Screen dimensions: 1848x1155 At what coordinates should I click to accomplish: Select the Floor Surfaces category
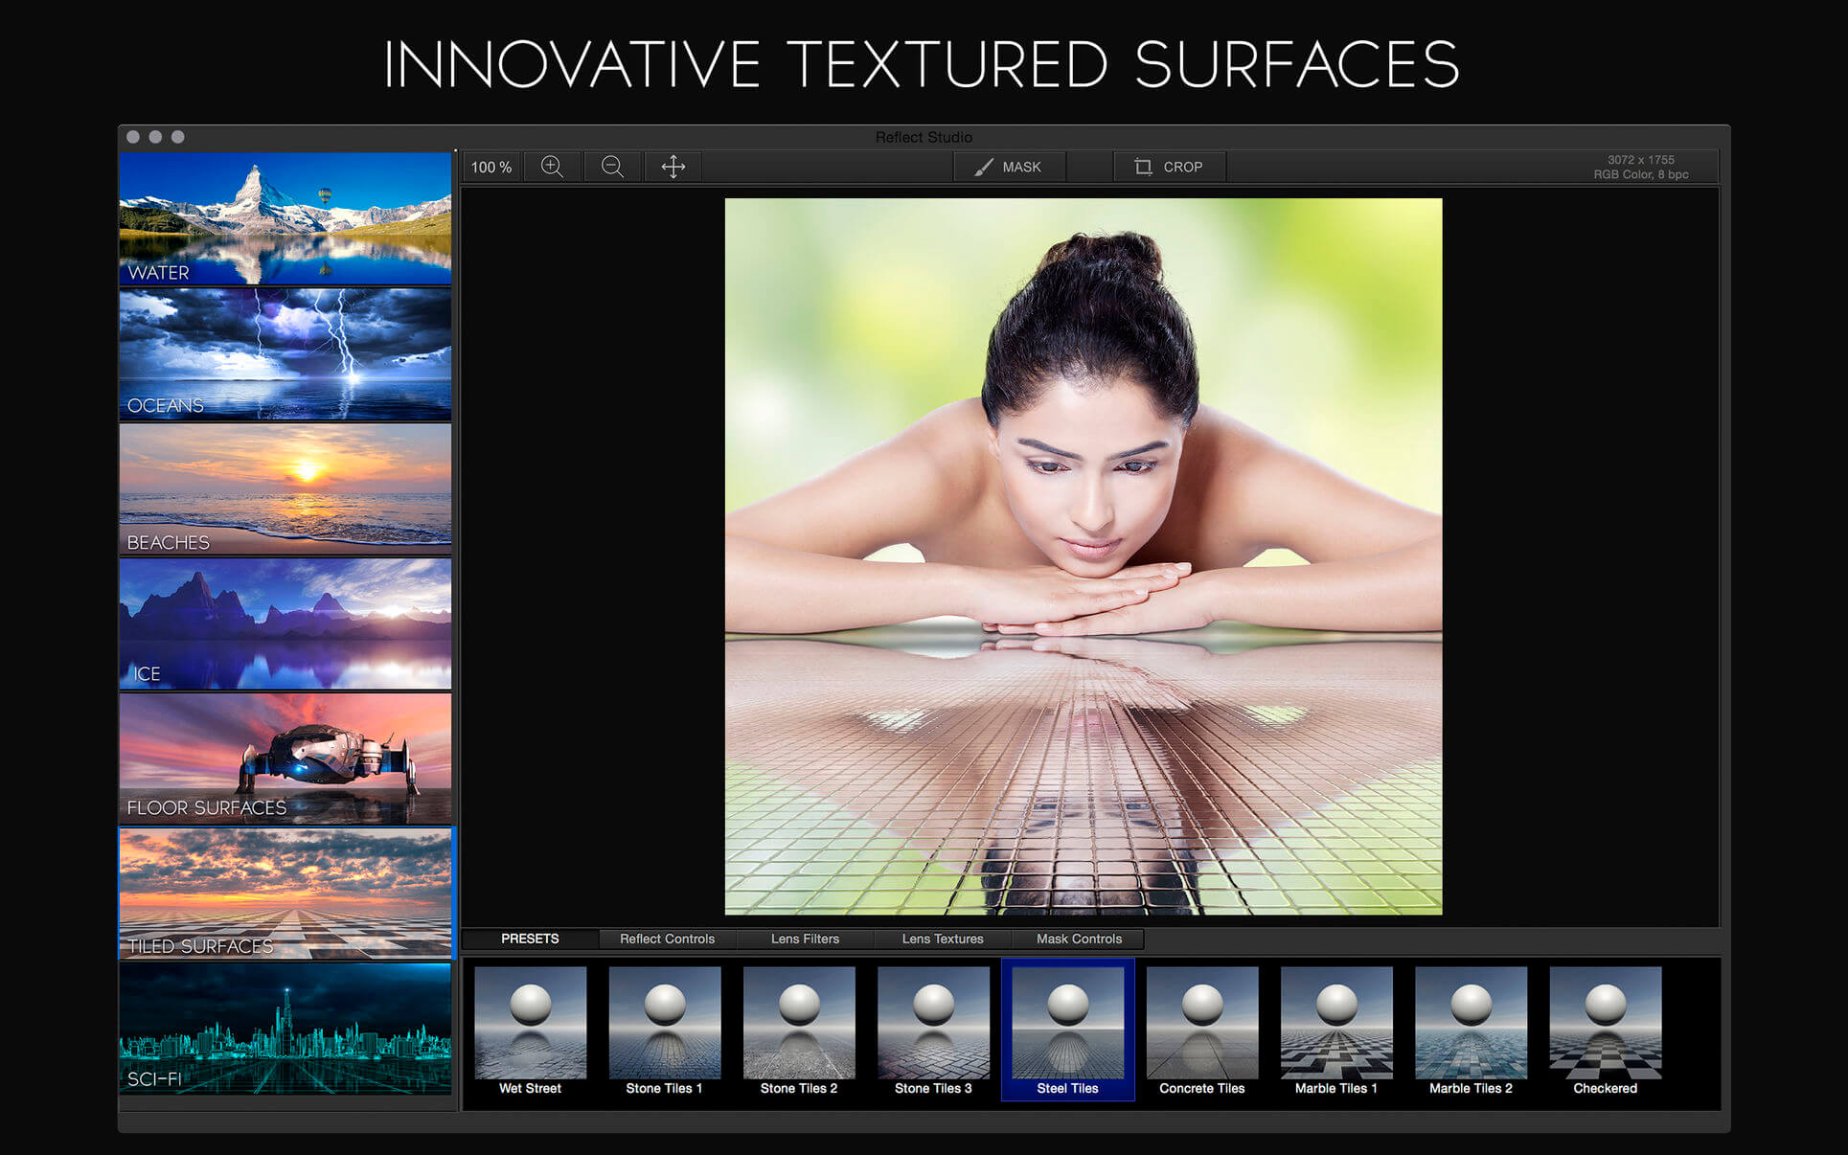[x=285, y=759]
